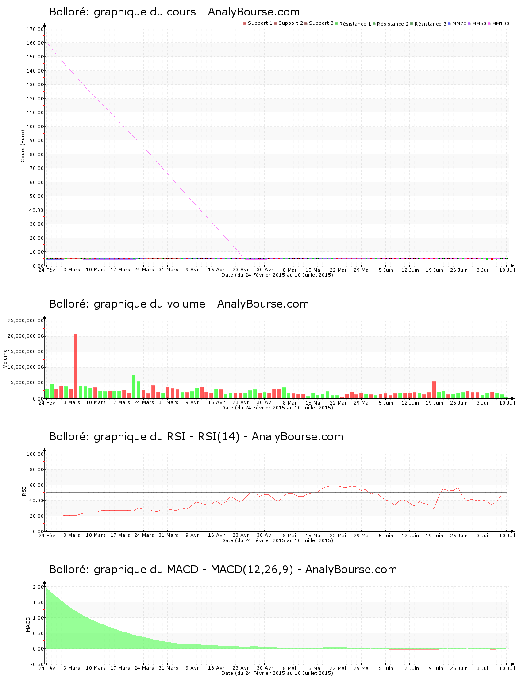Click the '16 Avr' date under MACD chart
Screen dimensions: 531x686
[216, 668]
